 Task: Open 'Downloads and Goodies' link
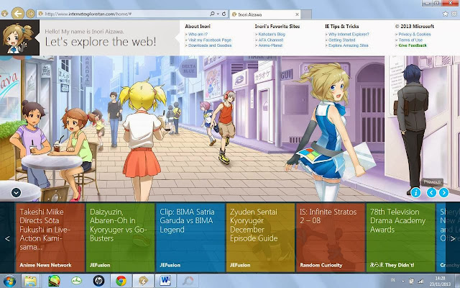pos(210,45)
